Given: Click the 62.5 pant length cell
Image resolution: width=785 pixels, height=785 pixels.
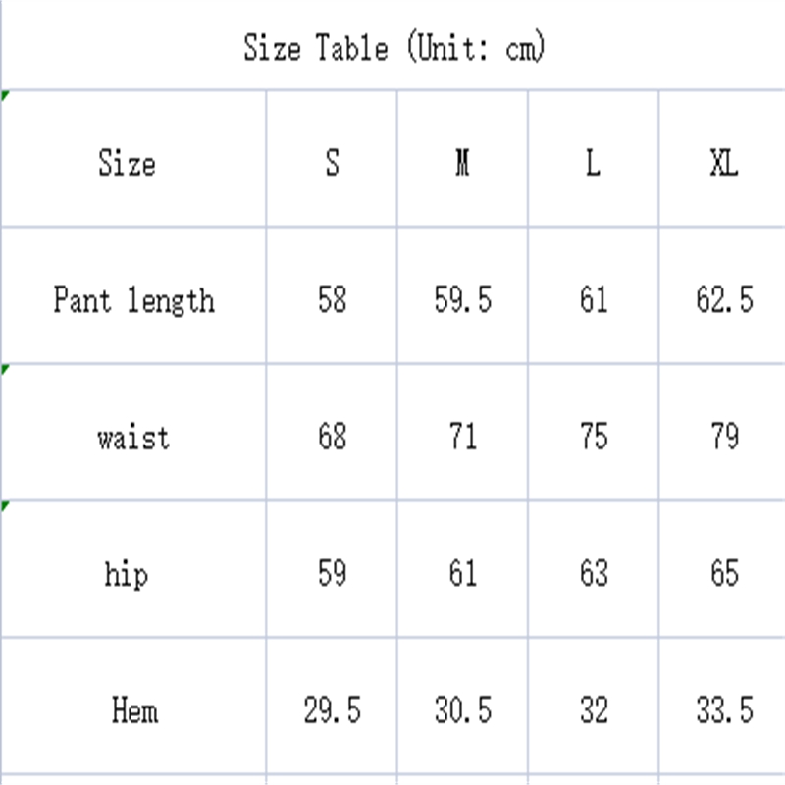Looking at the screenshot, I should (x=724, y=299).
